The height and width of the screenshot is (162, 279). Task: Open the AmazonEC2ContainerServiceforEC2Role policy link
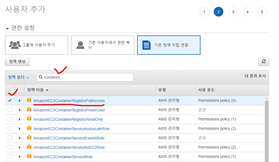pyautogui.click(x=69, y=147)
